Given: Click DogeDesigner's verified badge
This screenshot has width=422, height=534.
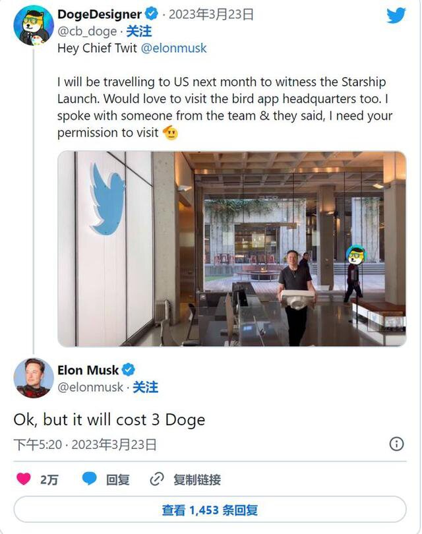Looking at the screenshot, I should (x=152, y=14).
